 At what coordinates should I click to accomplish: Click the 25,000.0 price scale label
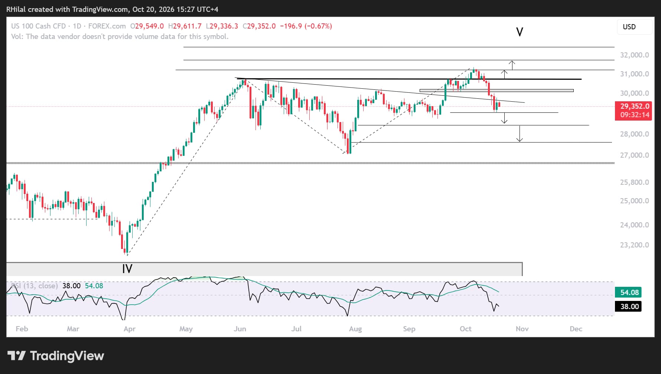tap(634, 201)
